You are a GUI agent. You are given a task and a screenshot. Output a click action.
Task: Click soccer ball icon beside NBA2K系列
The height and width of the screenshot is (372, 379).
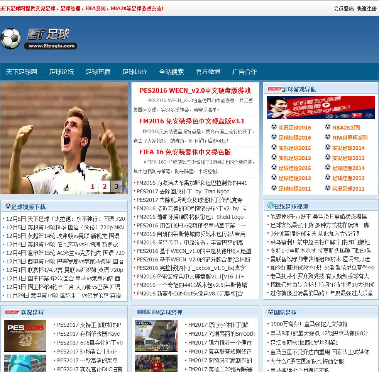328,127
